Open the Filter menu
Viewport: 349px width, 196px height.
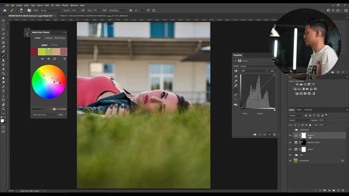47,5
